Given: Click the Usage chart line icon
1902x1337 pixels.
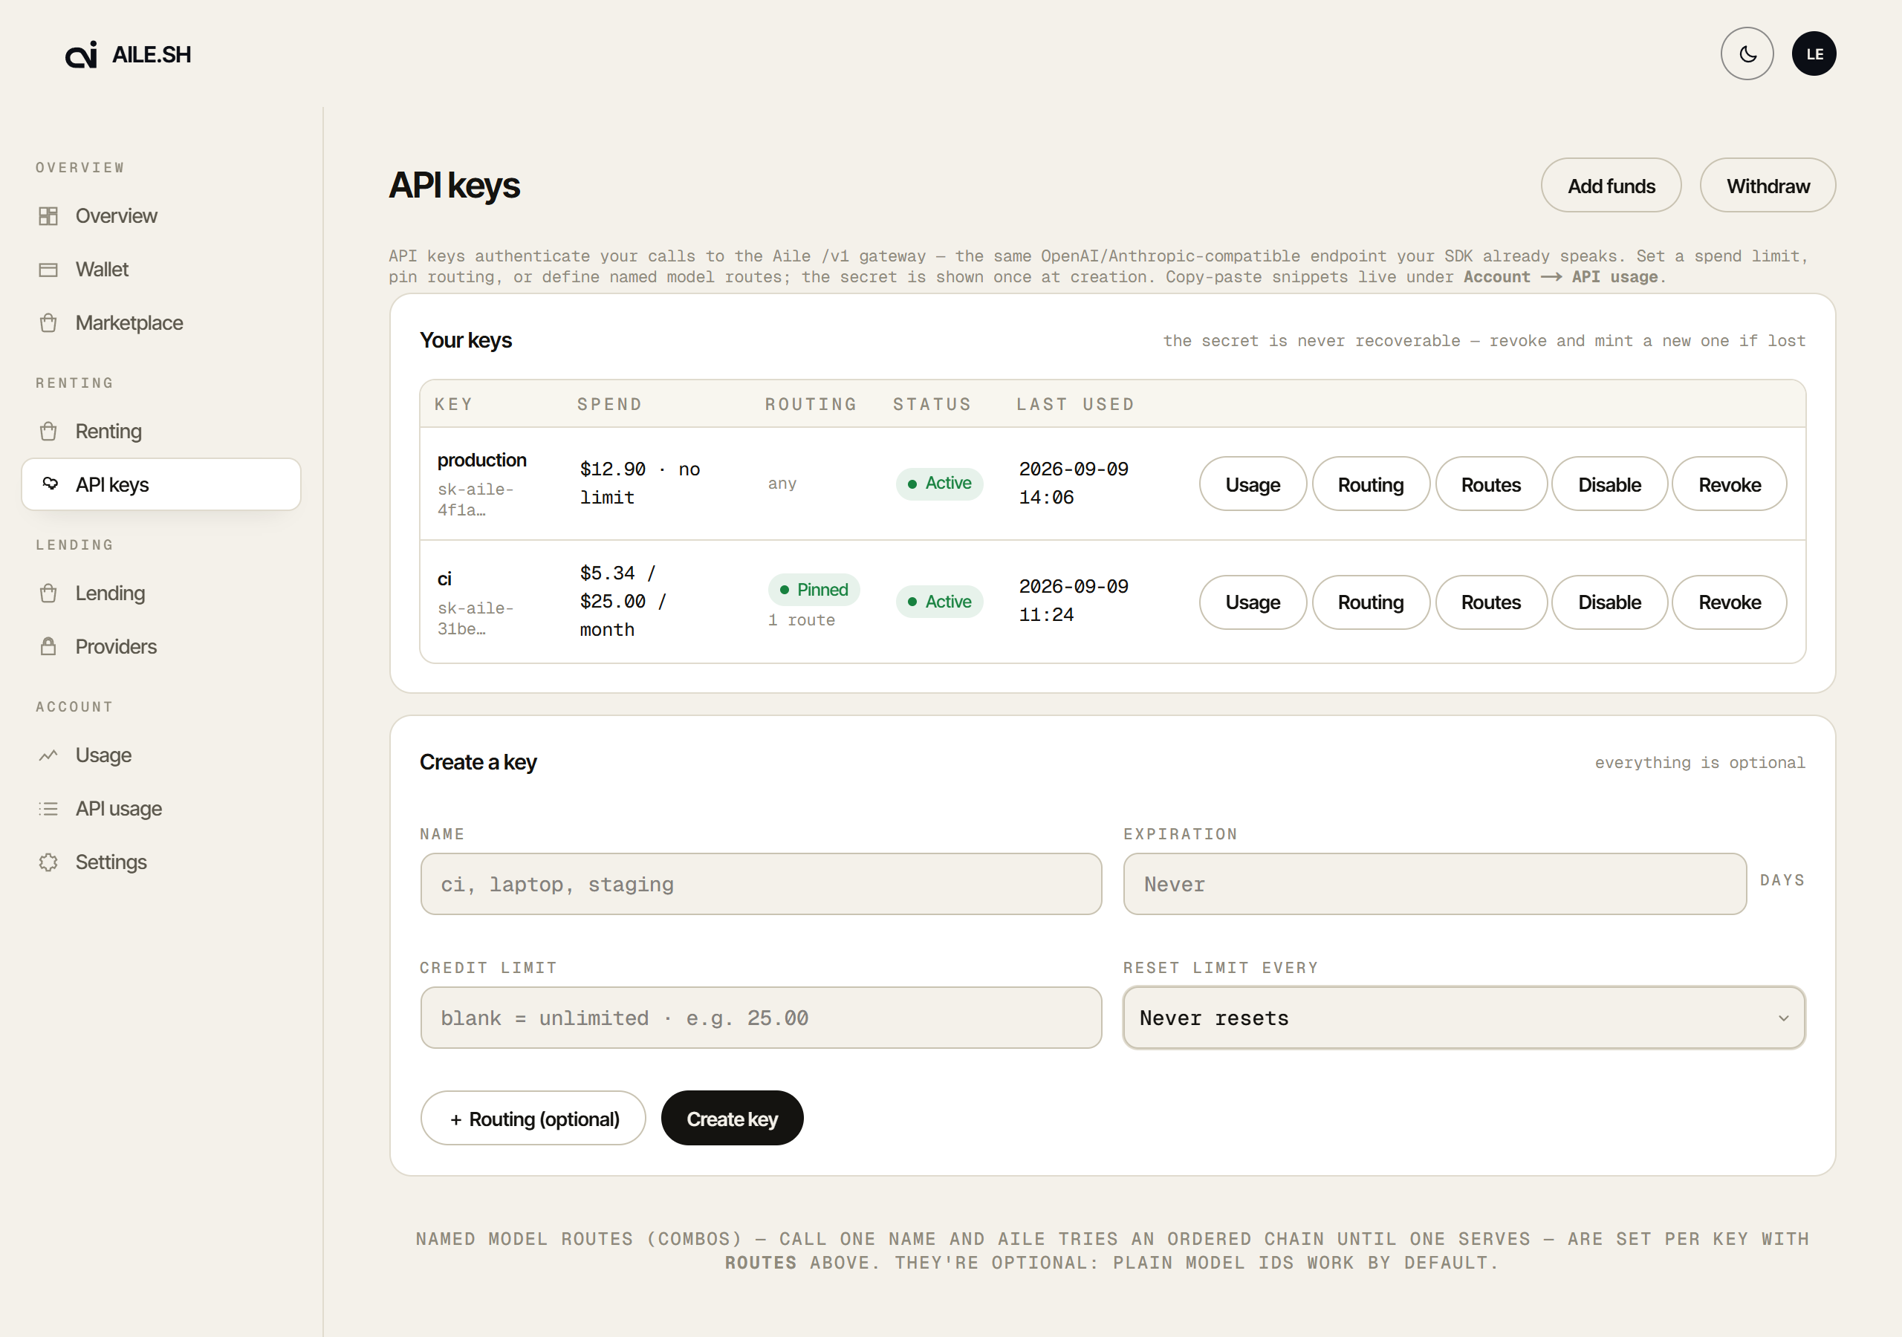Looking at the screenshot, I should (x=48, y=755).
